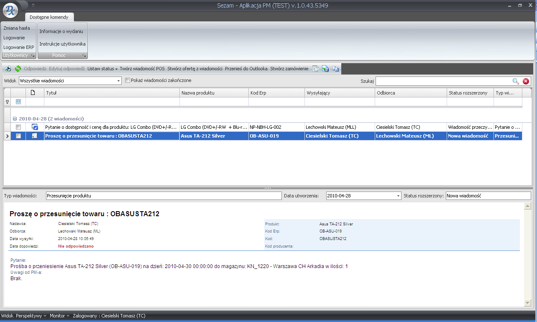This screenshot has height=322, width=537.
Task: Click the filter row funnel icon
Action: [x=7, y=102]
